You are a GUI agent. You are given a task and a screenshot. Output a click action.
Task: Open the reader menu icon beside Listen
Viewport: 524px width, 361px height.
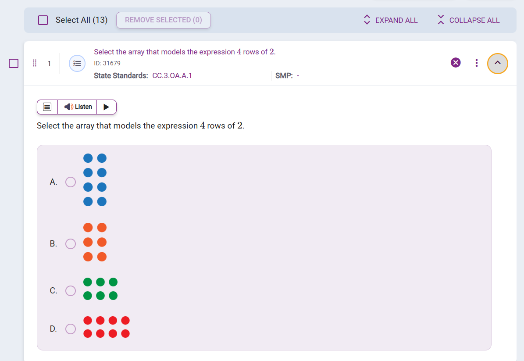click(47, 107)
